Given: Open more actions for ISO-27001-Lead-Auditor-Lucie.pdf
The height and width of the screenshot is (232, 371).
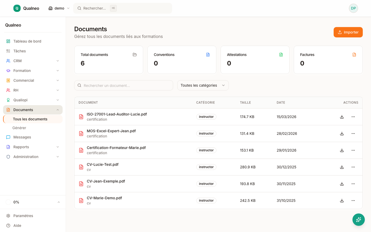Looking at the screenshot, I should tap(353, 117).
